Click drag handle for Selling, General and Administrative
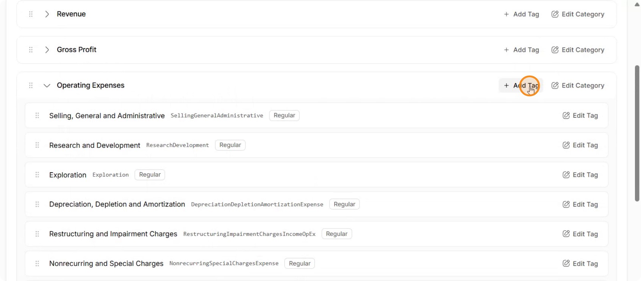Viewport: 641px width, 281px height. coord(37,116)
